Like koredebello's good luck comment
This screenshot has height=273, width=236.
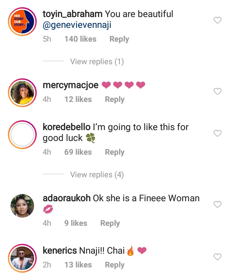point(218,133)
